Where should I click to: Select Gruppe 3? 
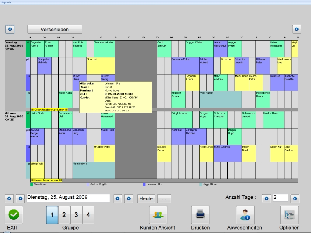tap(76, 215)
